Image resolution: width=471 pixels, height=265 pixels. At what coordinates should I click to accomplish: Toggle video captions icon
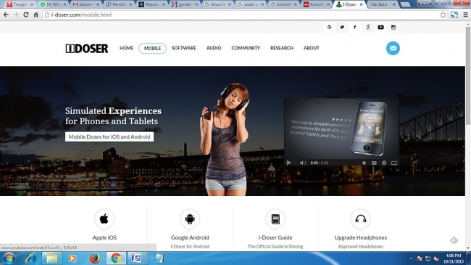(374, 163)
